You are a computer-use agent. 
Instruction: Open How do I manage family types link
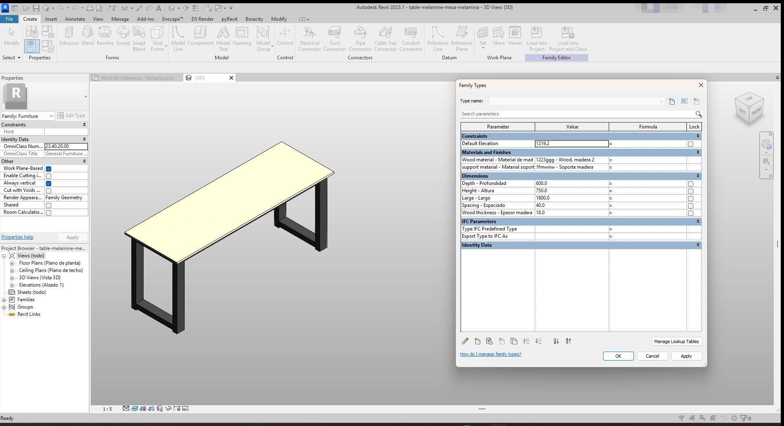[490, 354]
